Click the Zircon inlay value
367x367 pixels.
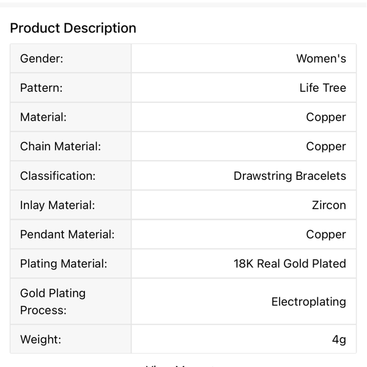pos(328,206)
